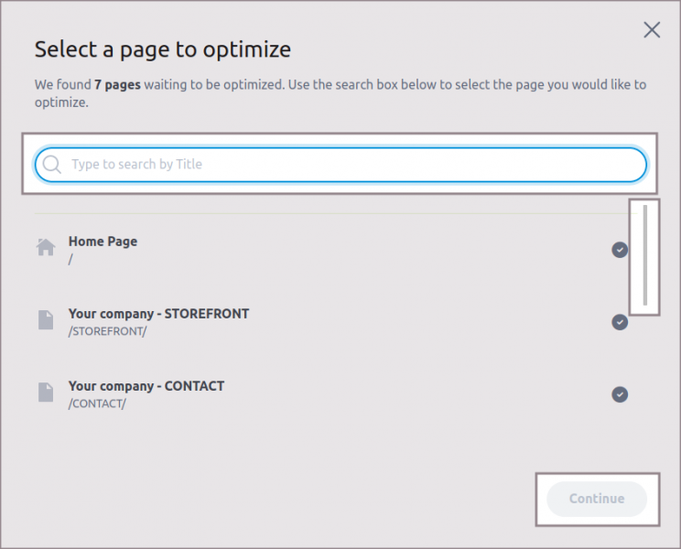The image size is (681, 549).
Task: Click the document icon beside CONTACT page
Action: pos(46,392)
